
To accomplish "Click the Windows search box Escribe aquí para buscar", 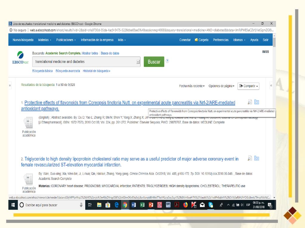I will pyautogui.click(x=52, y=205).
